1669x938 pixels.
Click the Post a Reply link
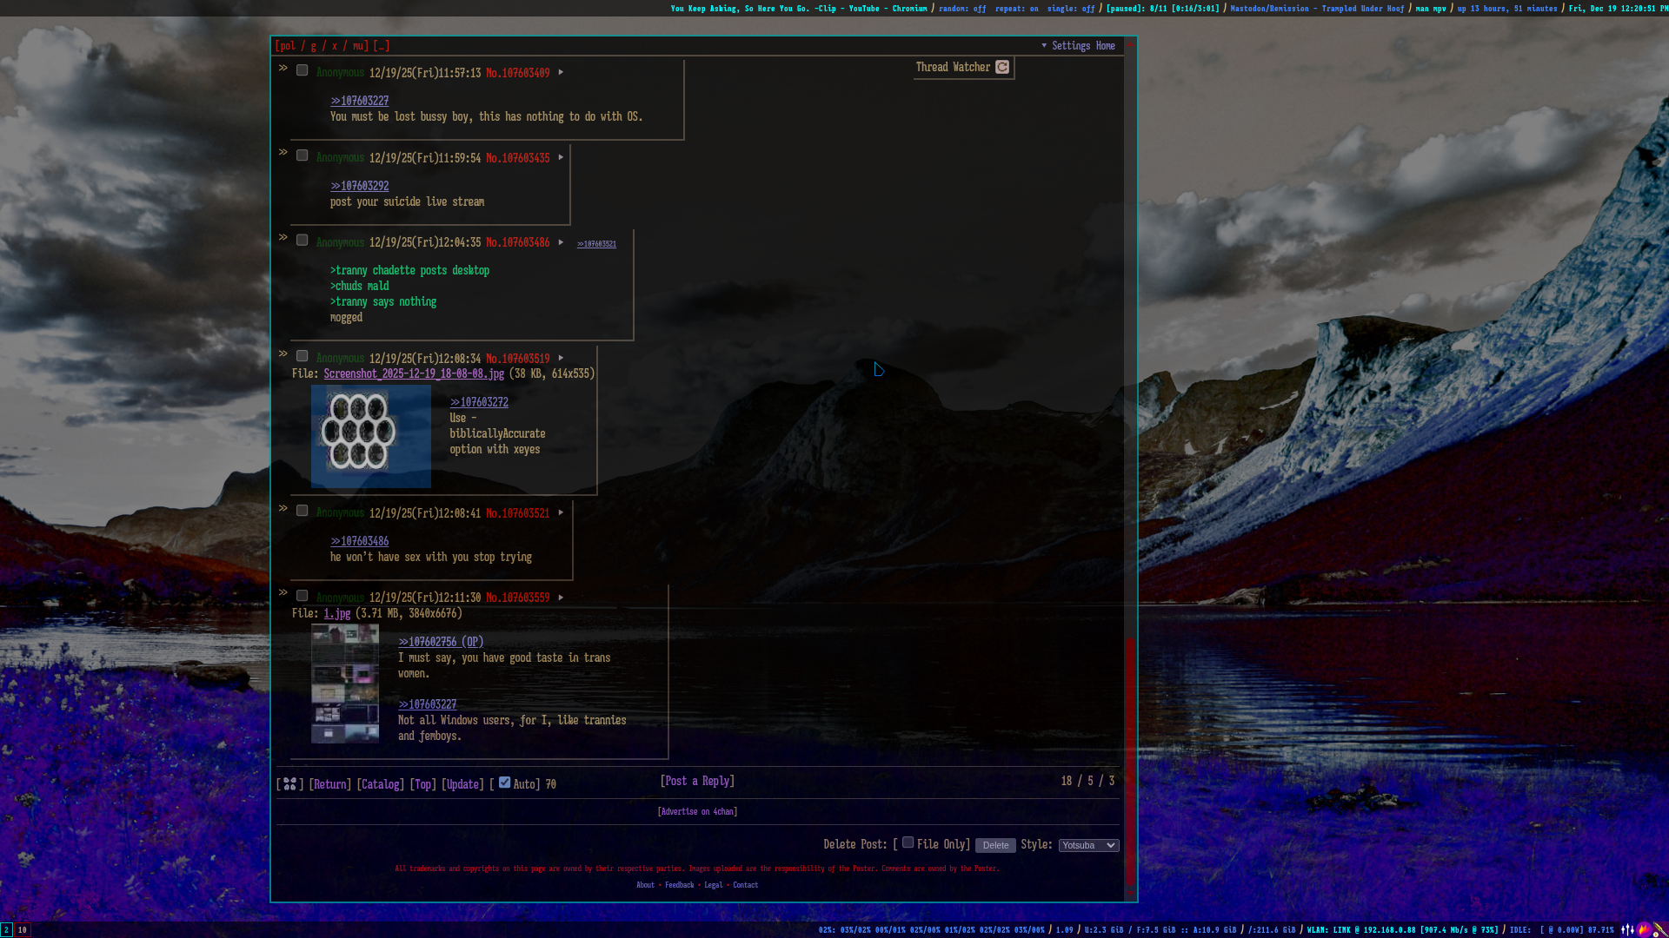697,781
